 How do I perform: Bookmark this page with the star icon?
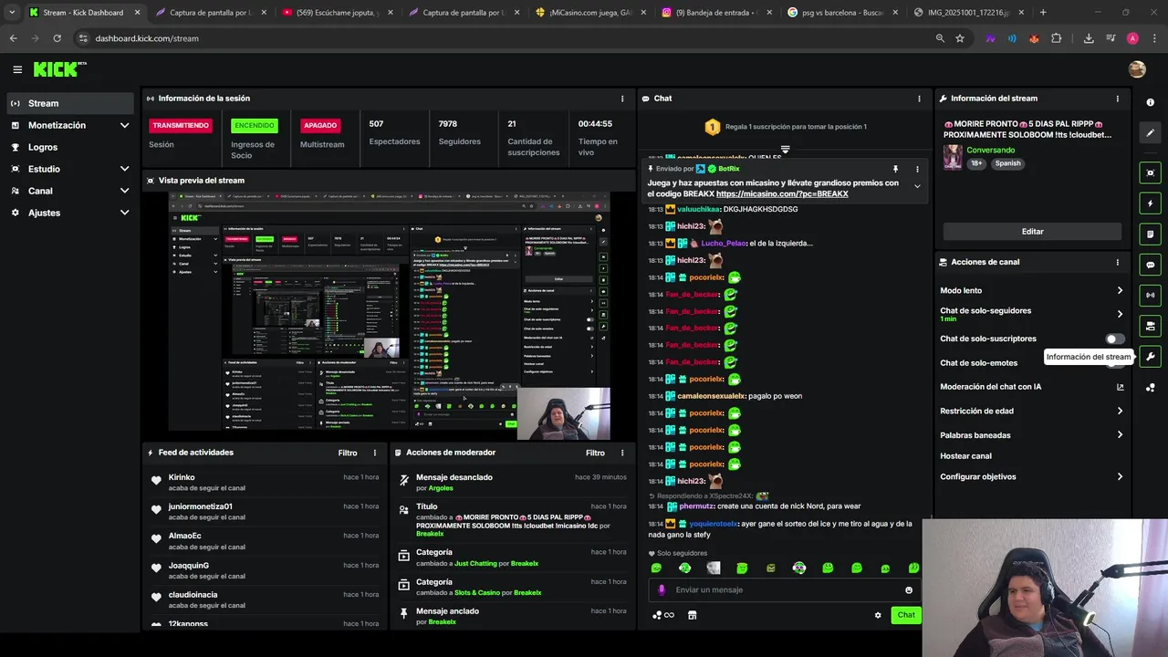pos(960,38)
